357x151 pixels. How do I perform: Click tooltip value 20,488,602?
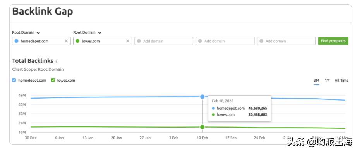pos(257,114)
